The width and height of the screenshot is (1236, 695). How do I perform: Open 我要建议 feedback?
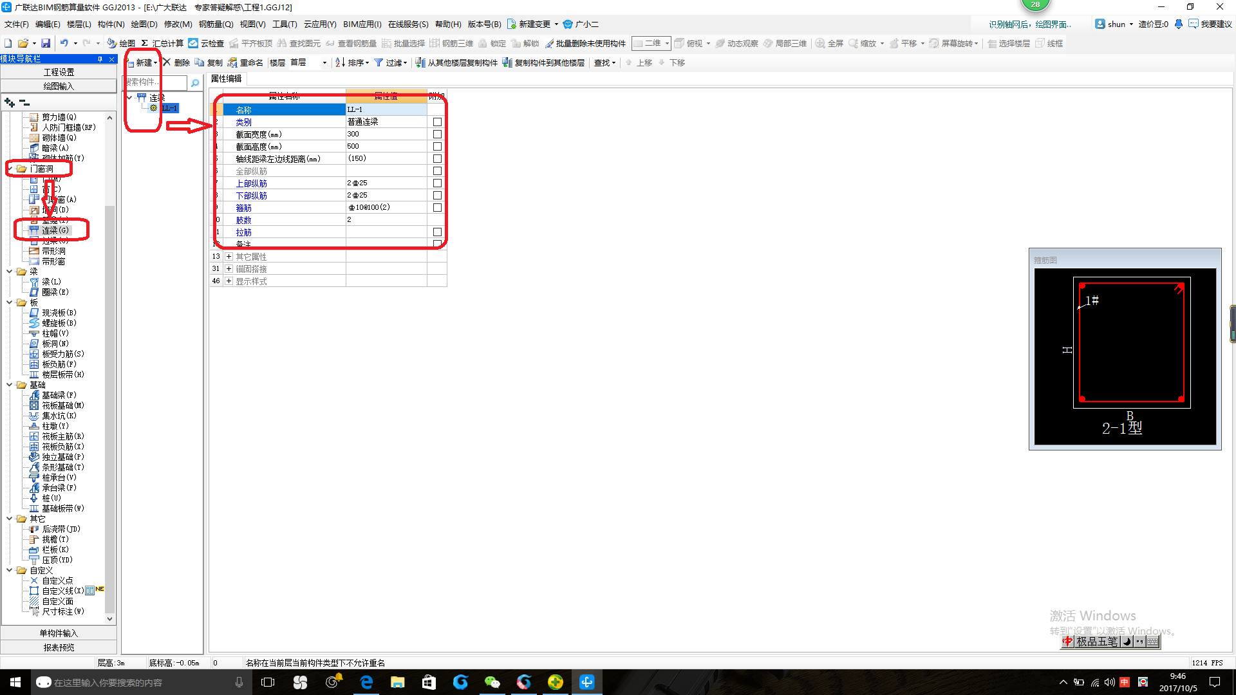tap(1210, 24)
